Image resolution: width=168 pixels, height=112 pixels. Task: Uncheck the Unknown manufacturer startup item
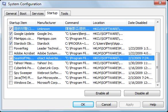coord(11,29)
